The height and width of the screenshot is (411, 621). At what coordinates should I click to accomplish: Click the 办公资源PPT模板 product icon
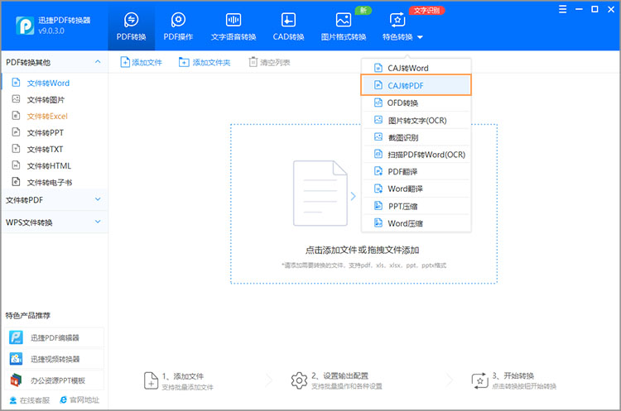pyautogui.click(x=17, y=380)
